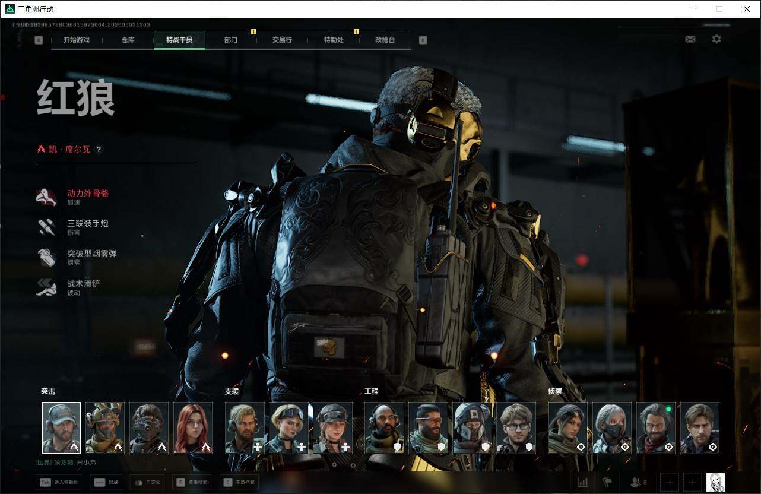Open the player avatar in the bottom corner
This screenshot has height=494, width=761.
pyautogui.click(x=716, y=482)
